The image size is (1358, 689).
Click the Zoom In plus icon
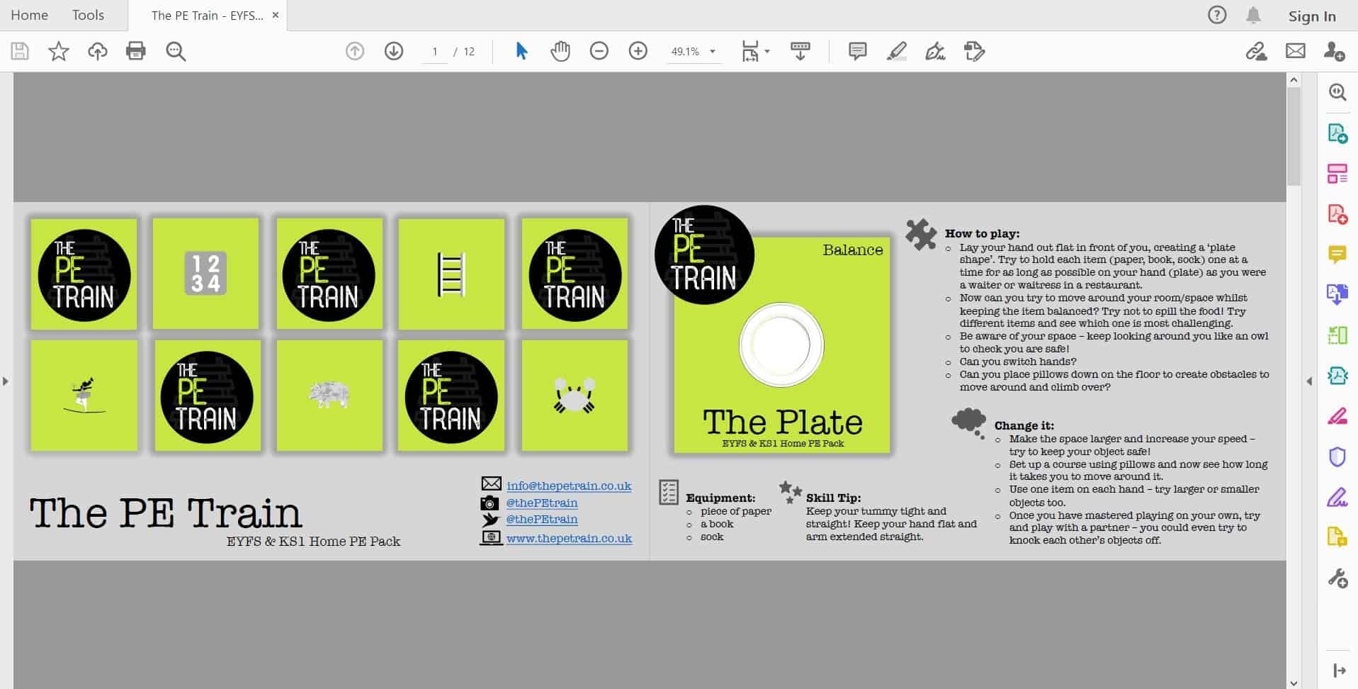638,51
